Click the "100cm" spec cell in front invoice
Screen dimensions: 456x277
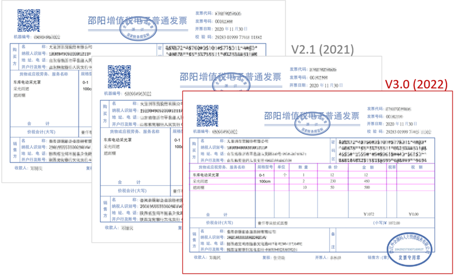(265, 181)
